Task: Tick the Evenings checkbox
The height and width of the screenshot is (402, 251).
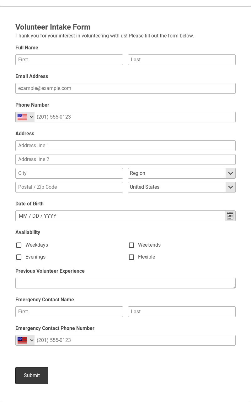Action: [19, 257]
